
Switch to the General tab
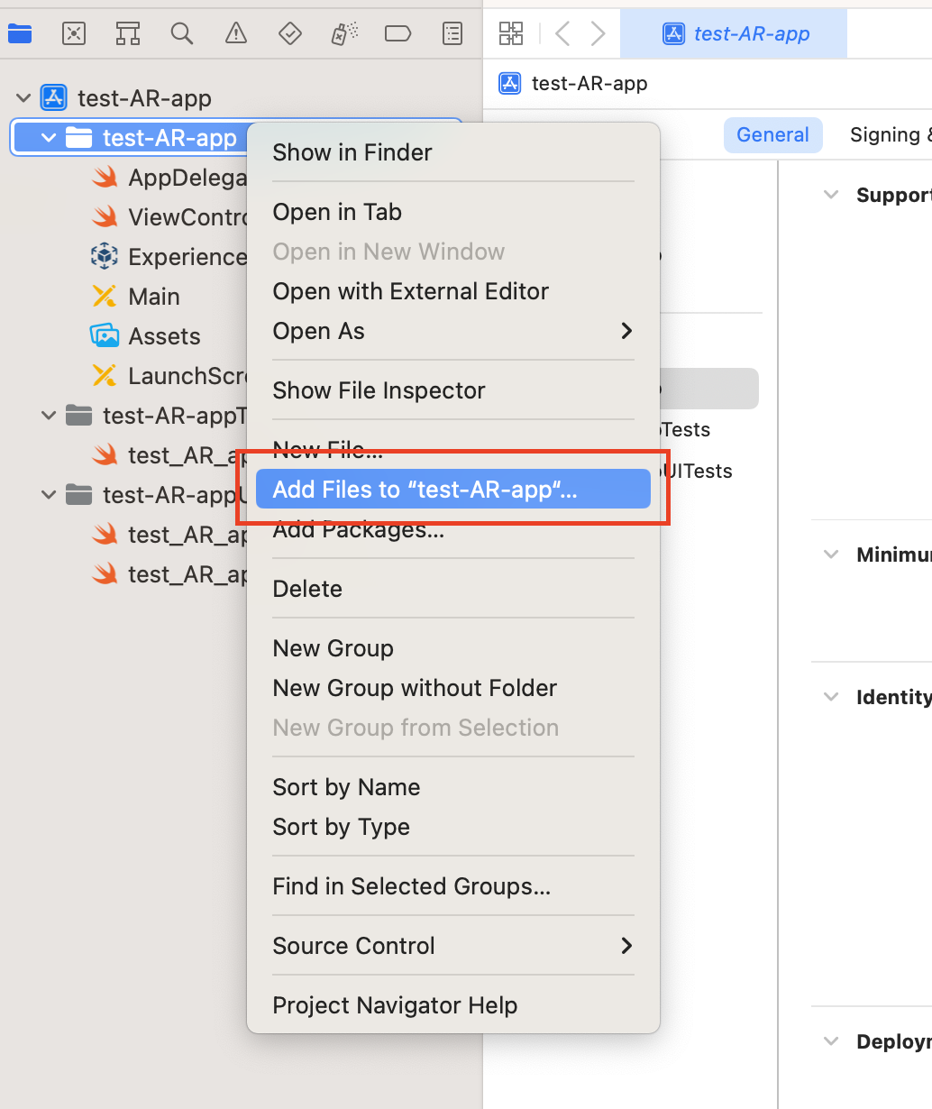(x=773, y=135)
